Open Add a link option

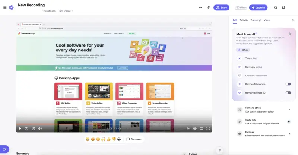click(x=264, y=122)
